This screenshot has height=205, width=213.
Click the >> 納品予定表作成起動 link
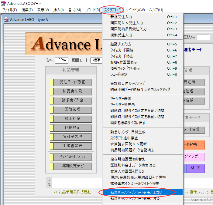point(72,192)
